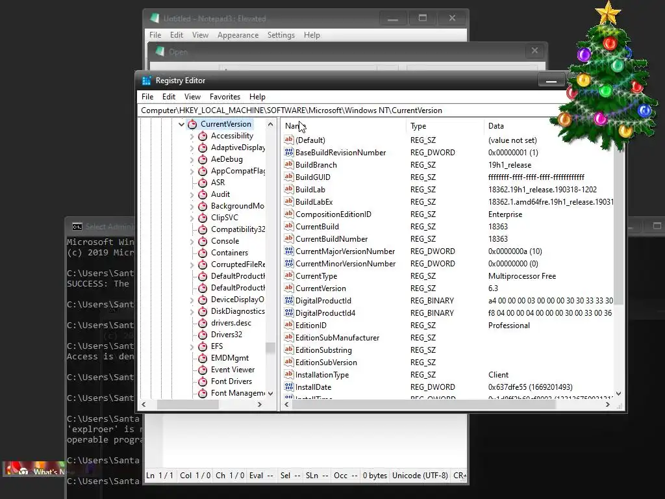
Task: Select the CurrentVersion key icon
Action: coord(192,124)
